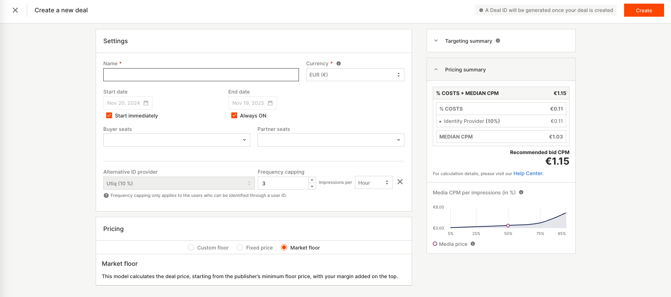Select the Custom floor pricing option
Image resolution: width=671 pixels, height=297 pixels.
click(191, 248)
